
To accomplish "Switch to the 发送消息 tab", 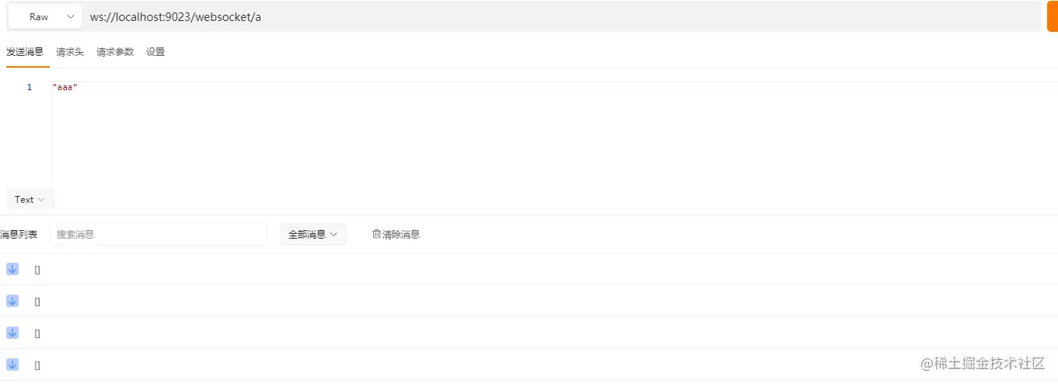I will pos(25,52).
